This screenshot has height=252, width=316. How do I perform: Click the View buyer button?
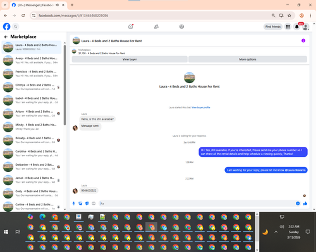pos(130,59)
